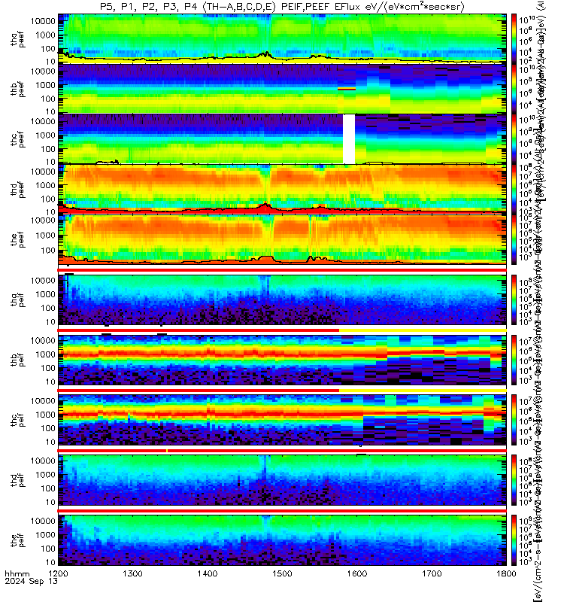The height and width of the screenshot is (602, 564).
Task: Click the 1400 time axis label
Action: [x=208, y=573]
